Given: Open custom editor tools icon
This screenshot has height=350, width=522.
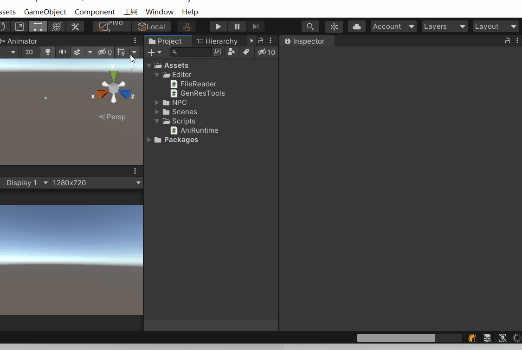Looking at the screenshot, I should point(75,26).
